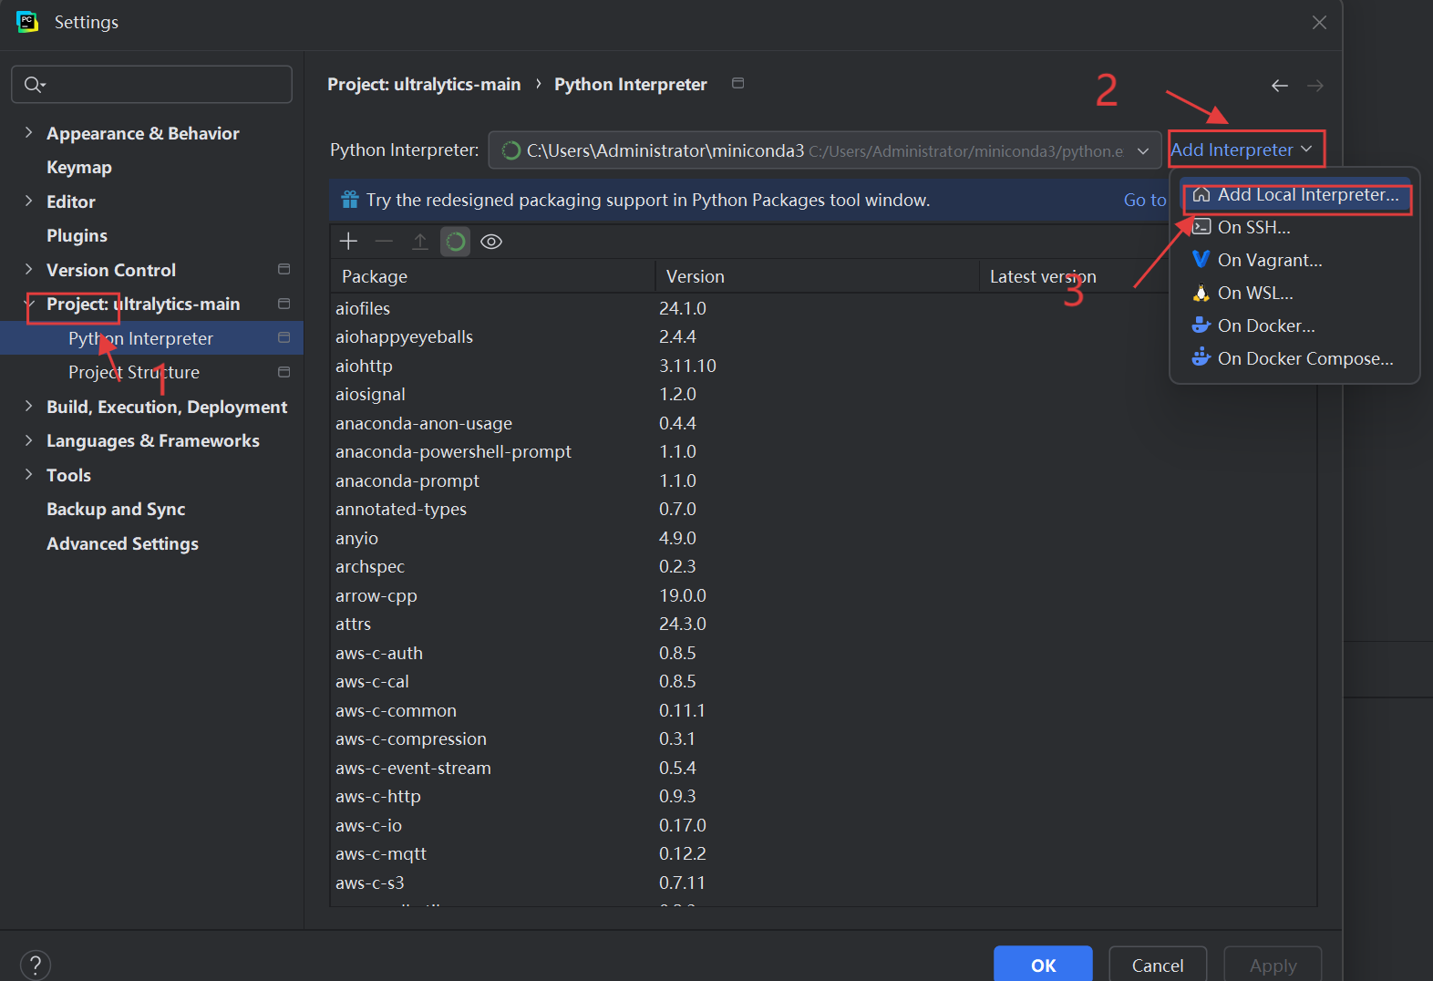Open Keymap settings

tap(79, 167)
